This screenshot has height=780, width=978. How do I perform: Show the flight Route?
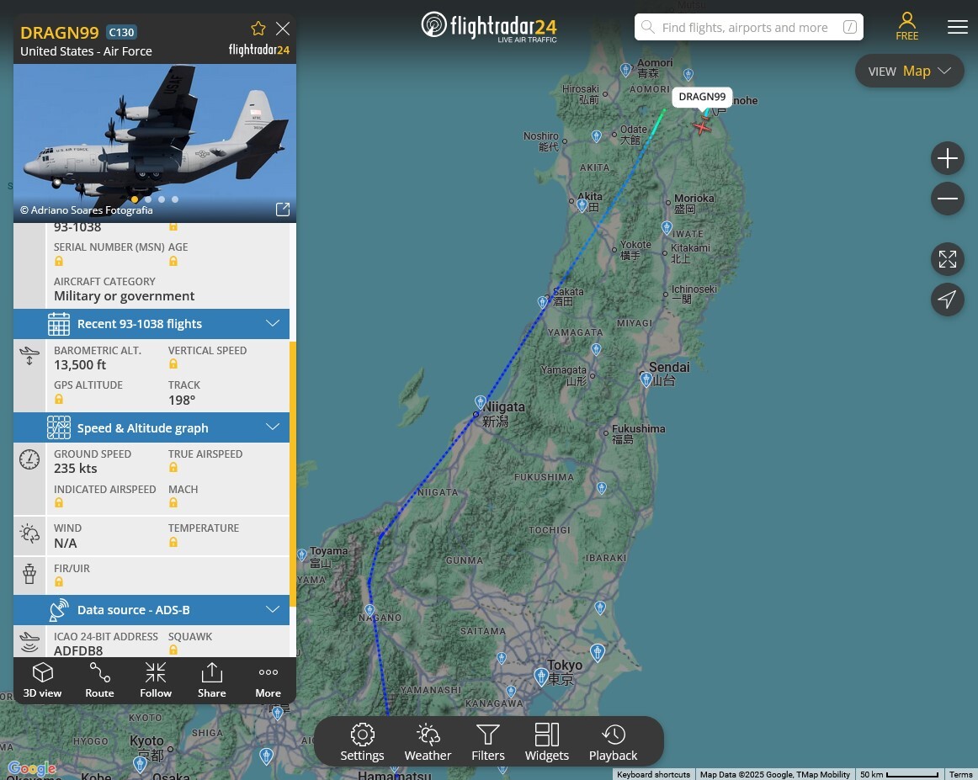point(99,680)
